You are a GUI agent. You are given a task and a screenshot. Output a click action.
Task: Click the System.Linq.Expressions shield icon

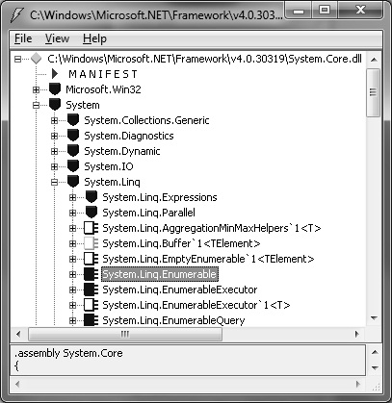click(91, 197)
